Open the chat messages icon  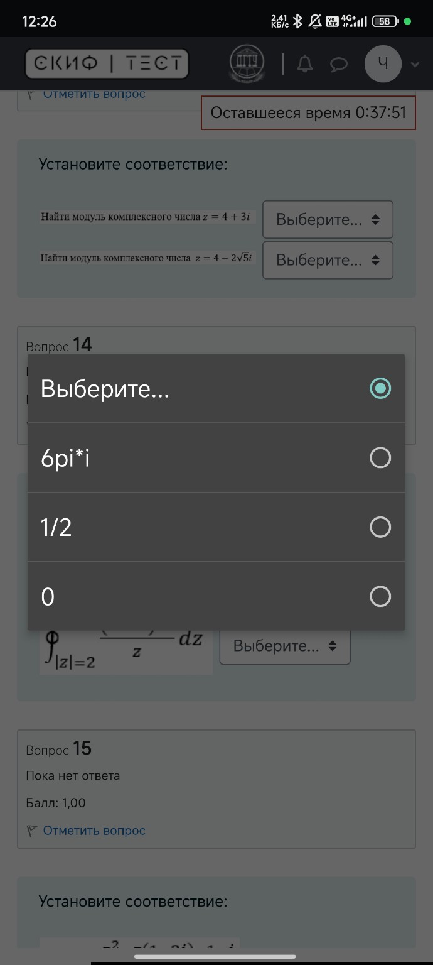(x=338, y=63)
